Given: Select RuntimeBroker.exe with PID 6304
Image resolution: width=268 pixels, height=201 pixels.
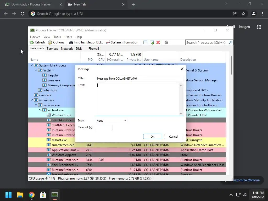Looking at the screenshot, I should (x=127, y=170).
